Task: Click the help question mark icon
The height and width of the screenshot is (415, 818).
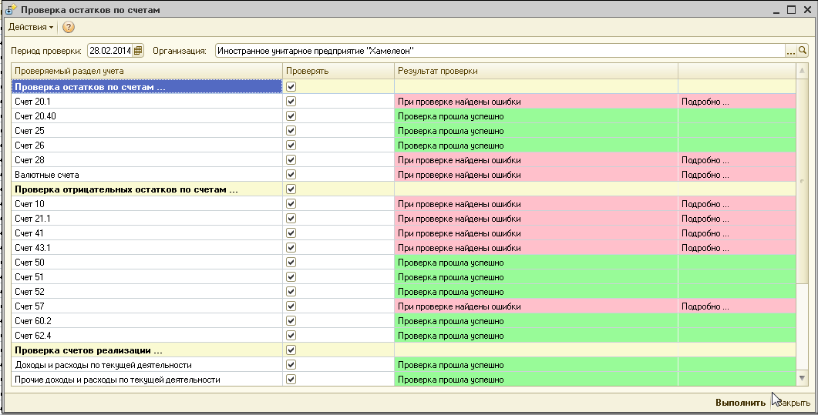Action: point(69,27)
